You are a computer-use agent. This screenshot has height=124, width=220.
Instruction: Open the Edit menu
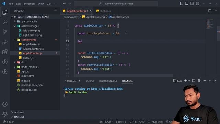tap(18, 4)
